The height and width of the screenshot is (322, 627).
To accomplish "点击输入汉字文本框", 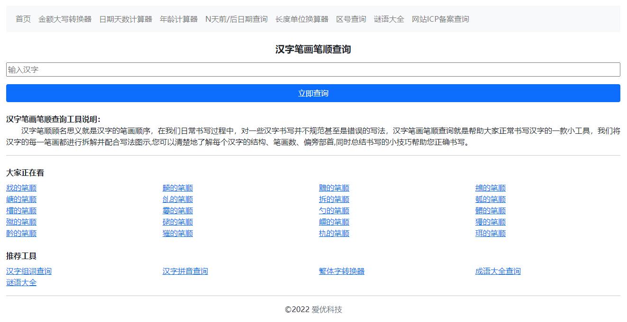I will pos(313,69).
